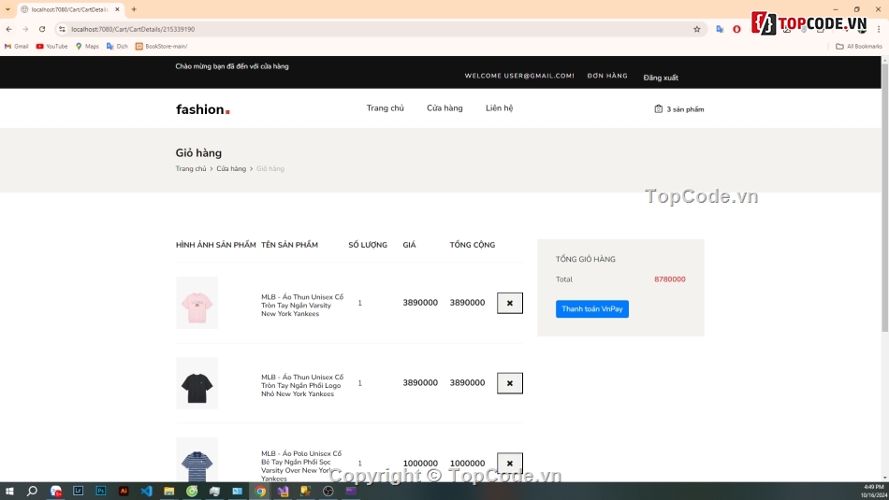Open the Chrome three-dot menu
889x500 pixels.
879,29
